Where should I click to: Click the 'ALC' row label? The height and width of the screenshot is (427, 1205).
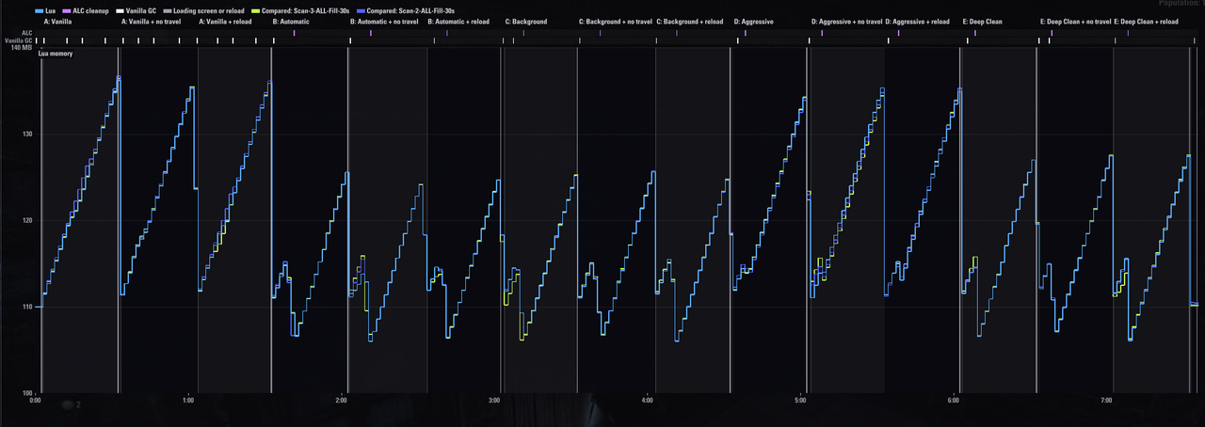[x=26, y=33]
